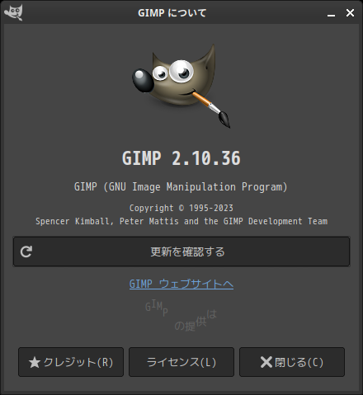Screen dimensions: 363x395
Task: Click Wilber's black nose in the logo
Action: tap(143, 80)
